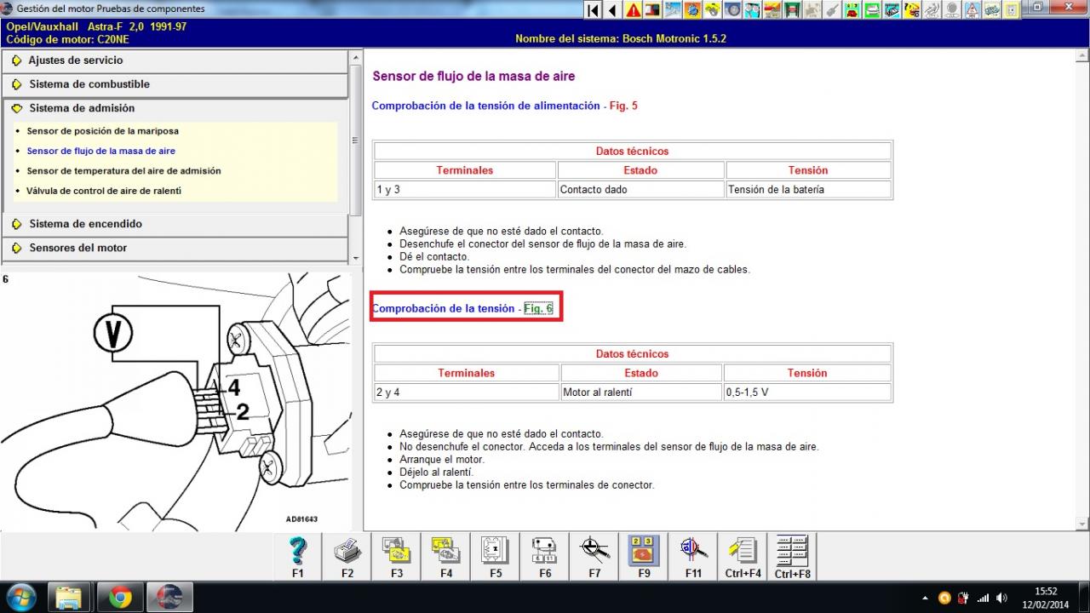Select Válvula de control de aire de ralentí
Viewport: 1090px width, 613px height.
click(x=103, y=191)
